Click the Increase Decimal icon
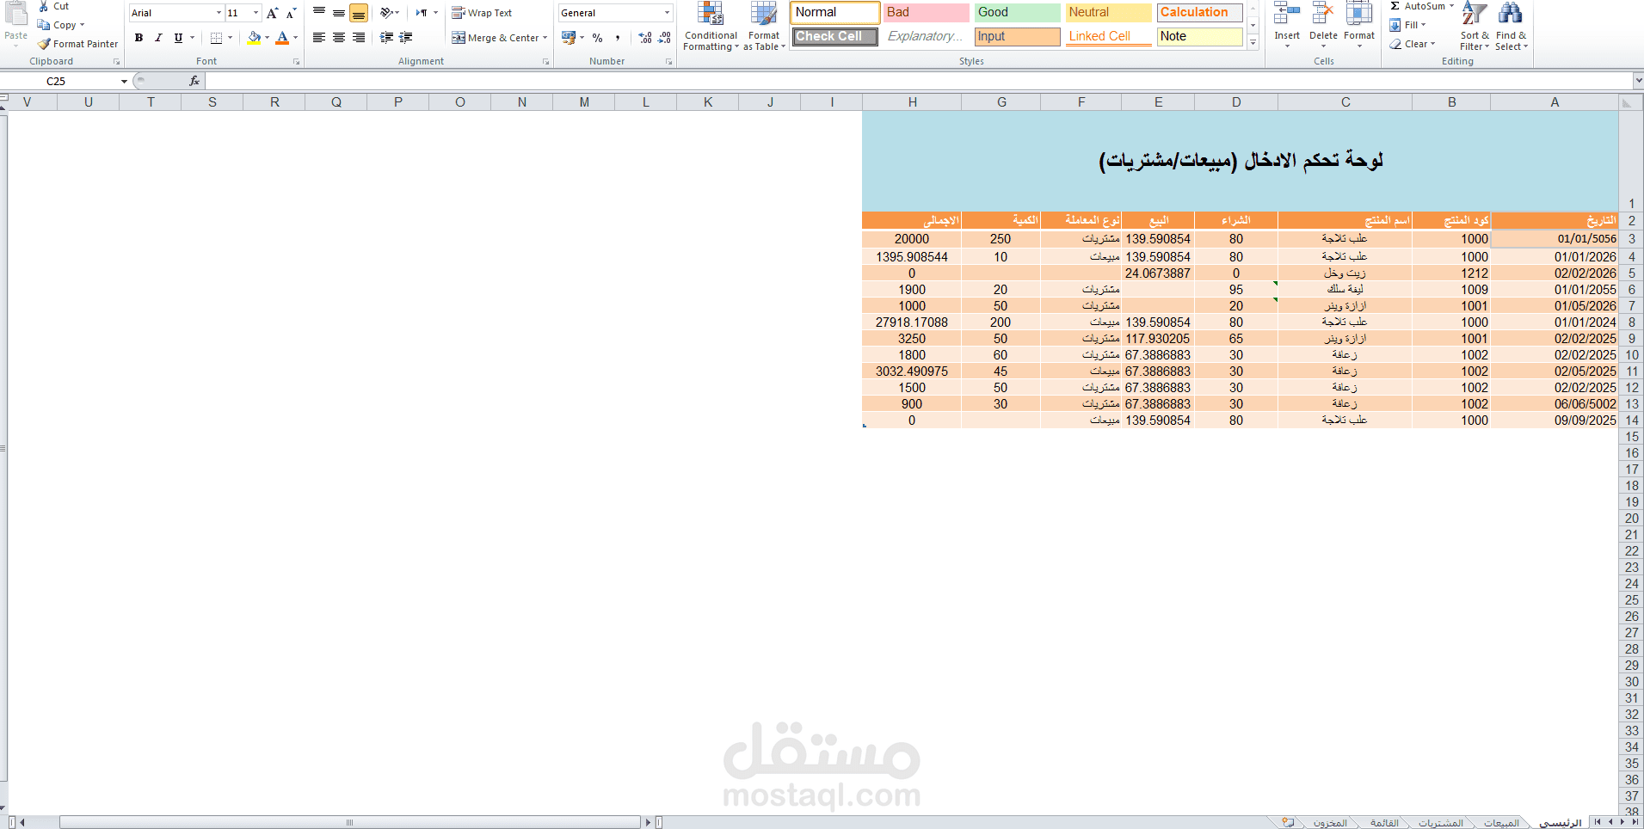Viewport: 1644px width, 829px height. (645, 38)
